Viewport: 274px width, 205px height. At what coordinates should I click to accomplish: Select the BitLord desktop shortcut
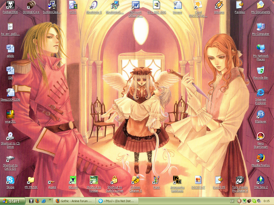coord(73,183)
